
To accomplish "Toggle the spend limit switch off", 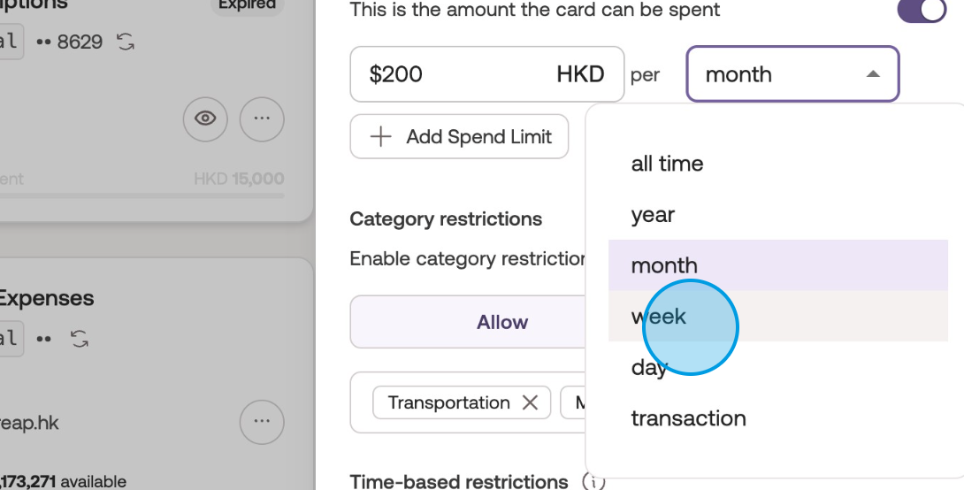I will tap(922, 10).
